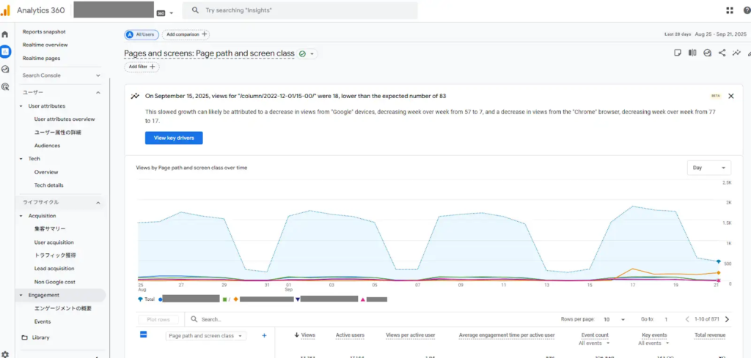Screen dimensions: 751x358
Task: Open Realtime overview report
Action: pyautogui.click(x=46, y=45)
